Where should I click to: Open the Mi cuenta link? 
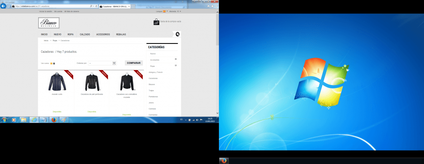(58, 11)
